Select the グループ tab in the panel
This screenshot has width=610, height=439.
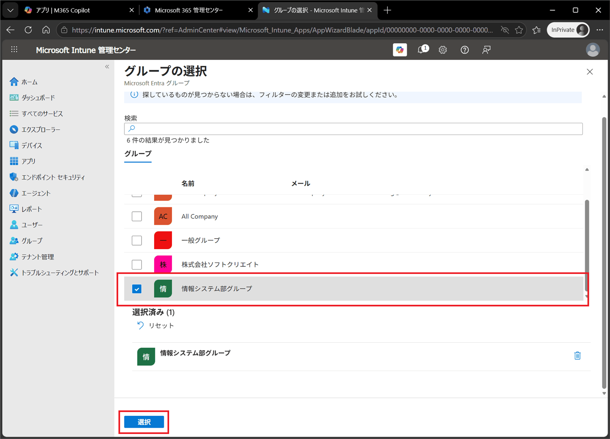[138, 154]
